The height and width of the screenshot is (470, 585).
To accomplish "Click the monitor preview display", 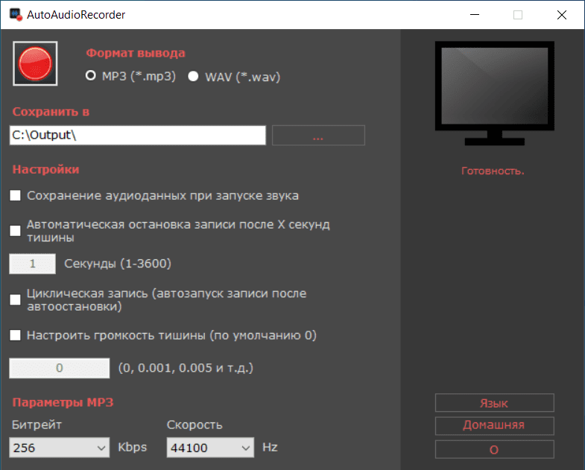I will 494,93.
